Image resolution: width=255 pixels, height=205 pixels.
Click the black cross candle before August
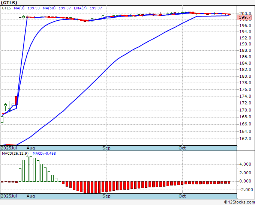point(20,17)
